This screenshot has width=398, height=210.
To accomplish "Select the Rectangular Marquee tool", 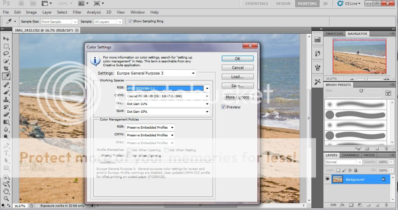I will point(6,46).
